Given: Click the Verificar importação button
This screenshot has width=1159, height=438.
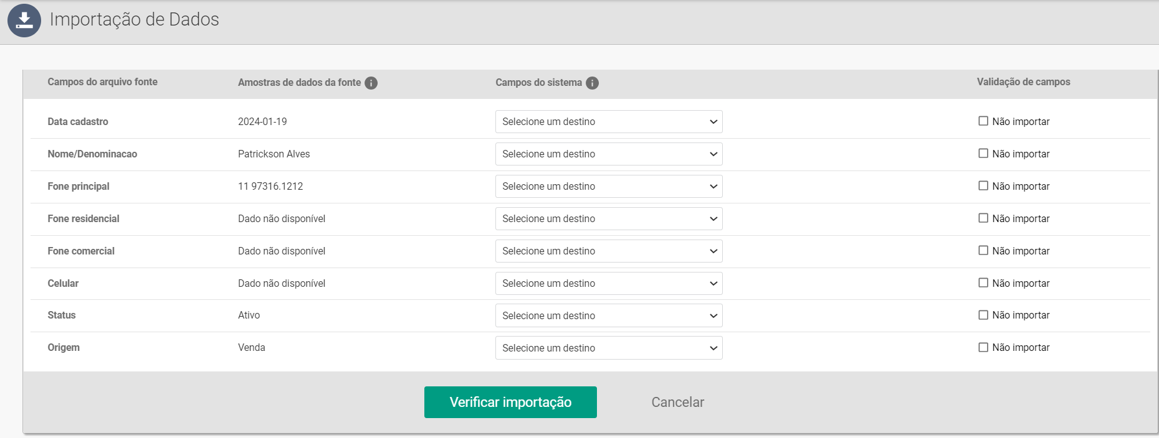Looking at the screenshot, I should (x=510, y=403).
